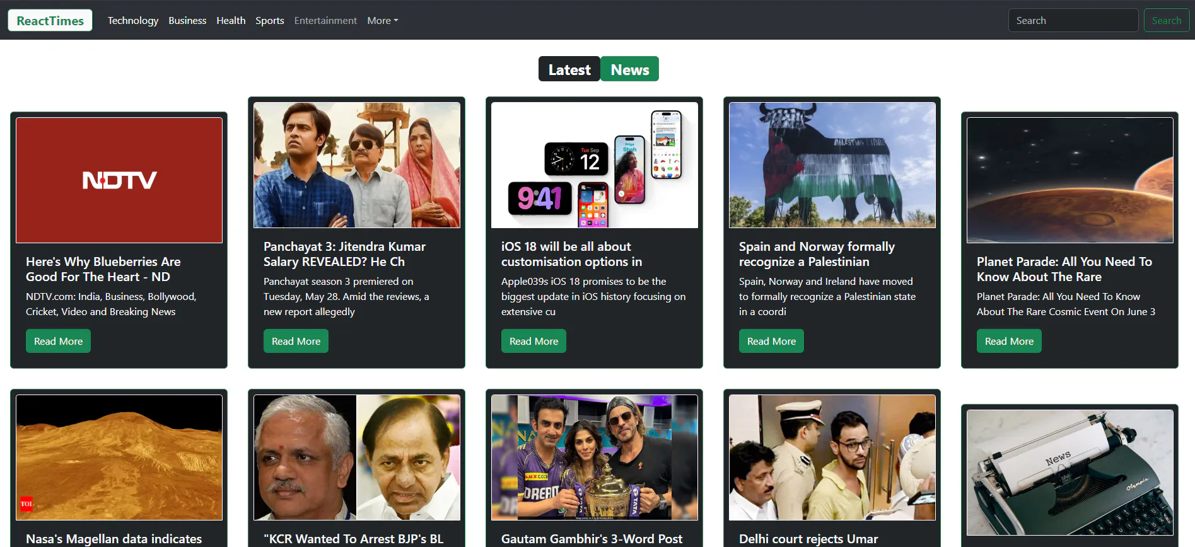Click the green 'News' heading badge
The image size is (1195, 547).
[629, 69]
